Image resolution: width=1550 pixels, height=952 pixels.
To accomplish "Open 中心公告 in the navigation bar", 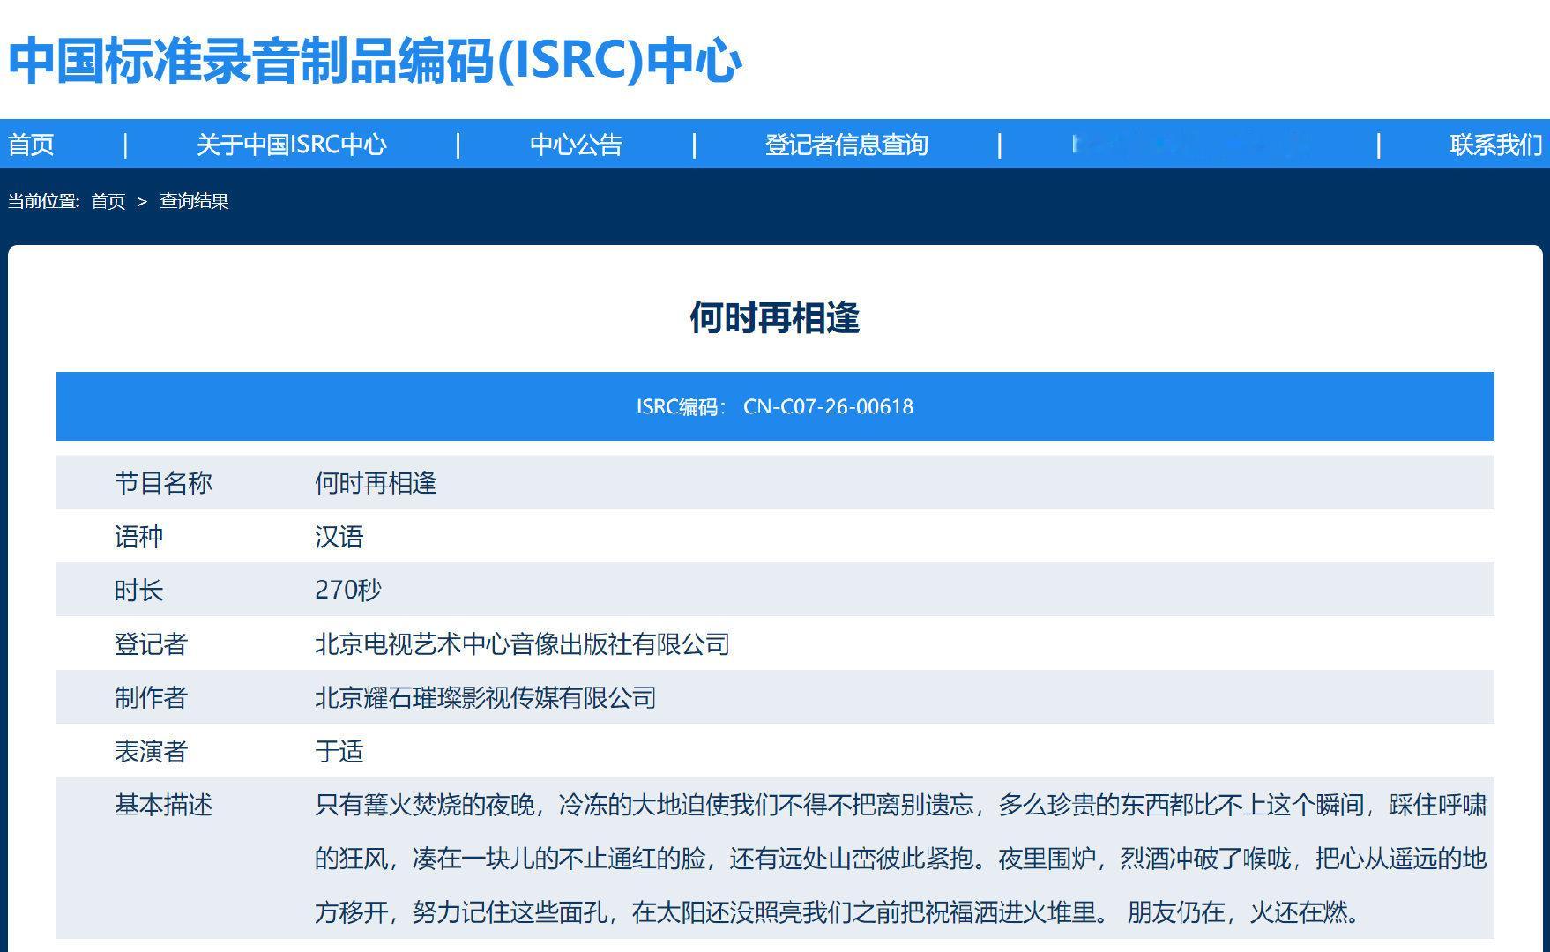I will tap(577, 145).
